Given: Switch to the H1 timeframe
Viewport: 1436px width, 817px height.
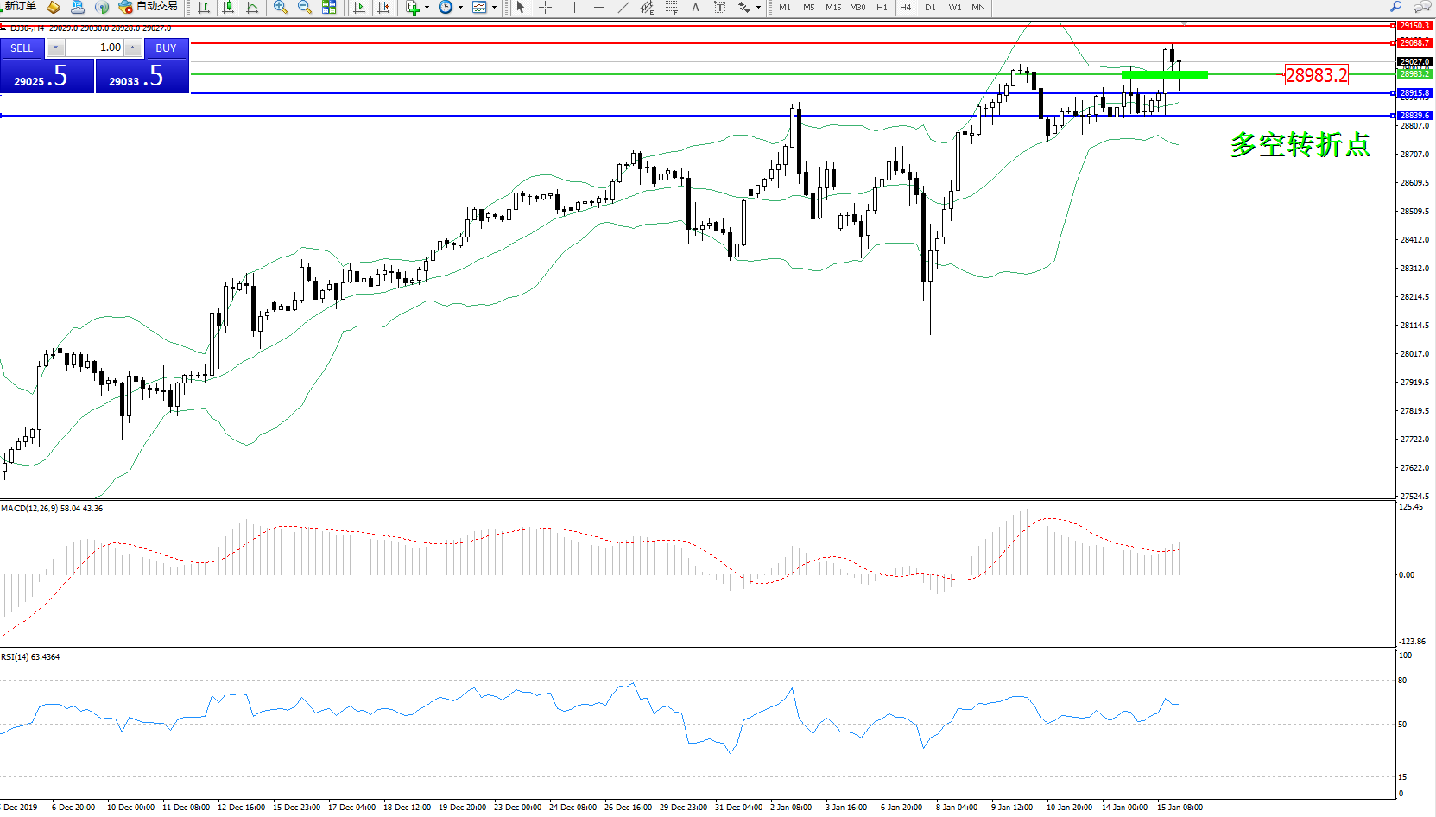Looking at the screenshot, I should (x=882, y=8).
